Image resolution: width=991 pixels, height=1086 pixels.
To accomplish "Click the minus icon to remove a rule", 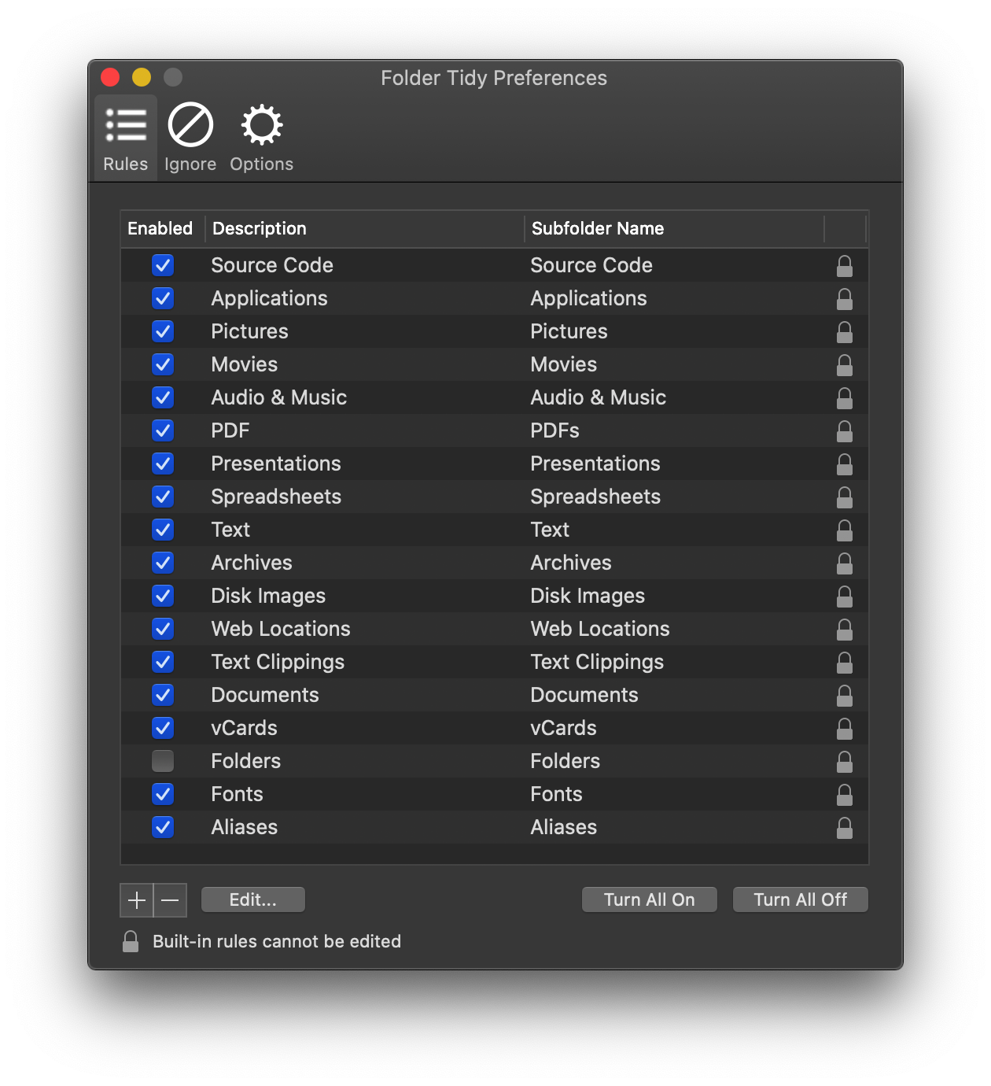I will point(170,899).
